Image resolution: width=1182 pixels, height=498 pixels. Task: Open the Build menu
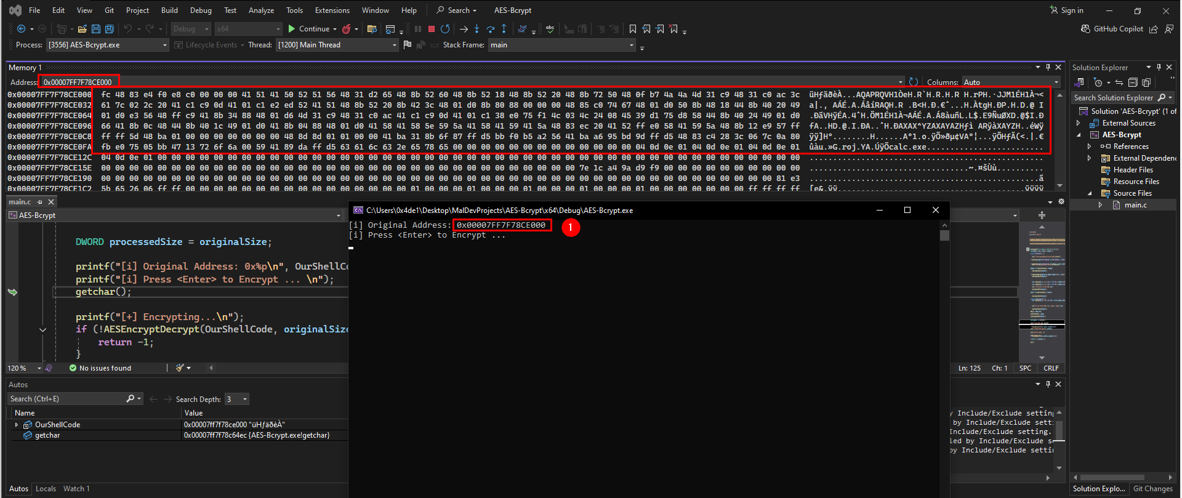coord(169,10)
